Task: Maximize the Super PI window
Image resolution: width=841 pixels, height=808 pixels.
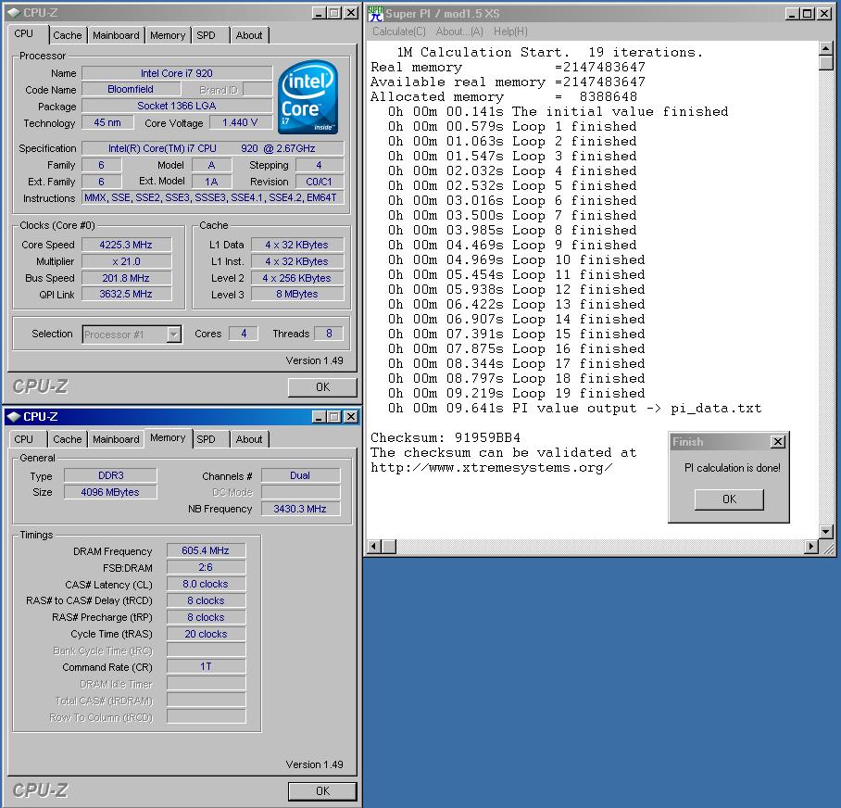Action: point(808,13)
